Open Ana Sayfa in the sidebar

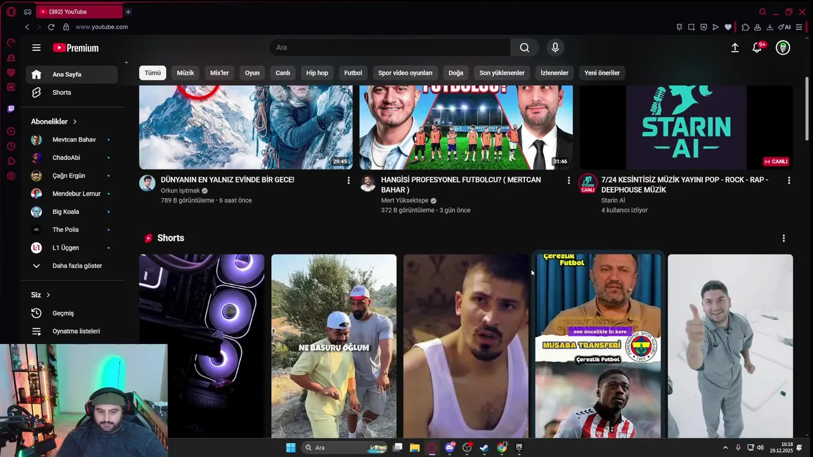[72, 74]
